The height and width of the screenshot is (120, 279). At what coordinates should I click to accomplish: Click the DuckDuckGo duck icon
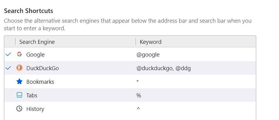point(19,68)
